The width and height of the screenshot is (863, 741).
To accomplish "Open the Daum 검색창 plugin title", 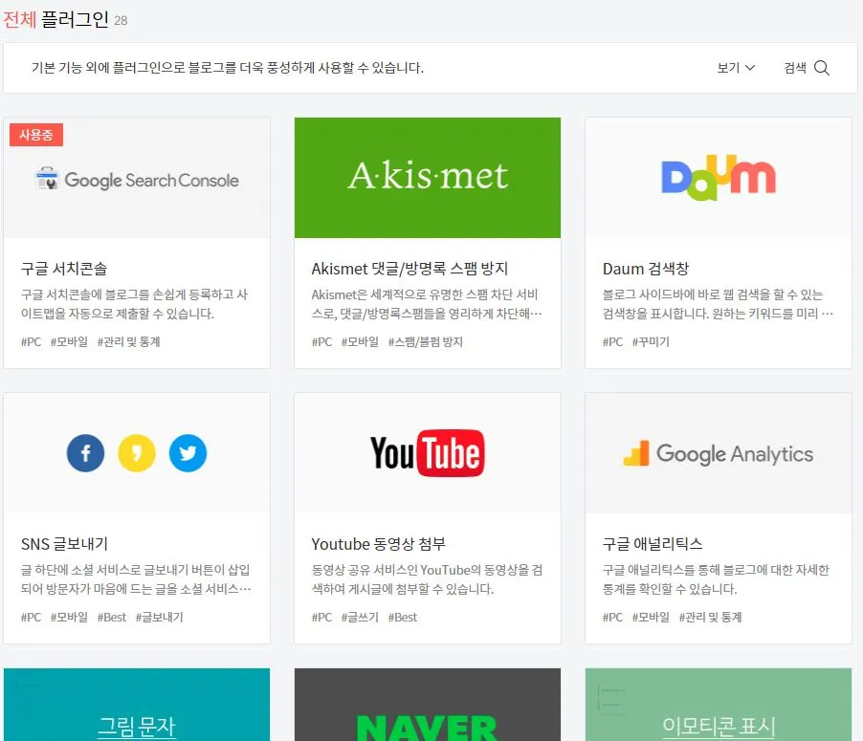I will pos(646,269).
